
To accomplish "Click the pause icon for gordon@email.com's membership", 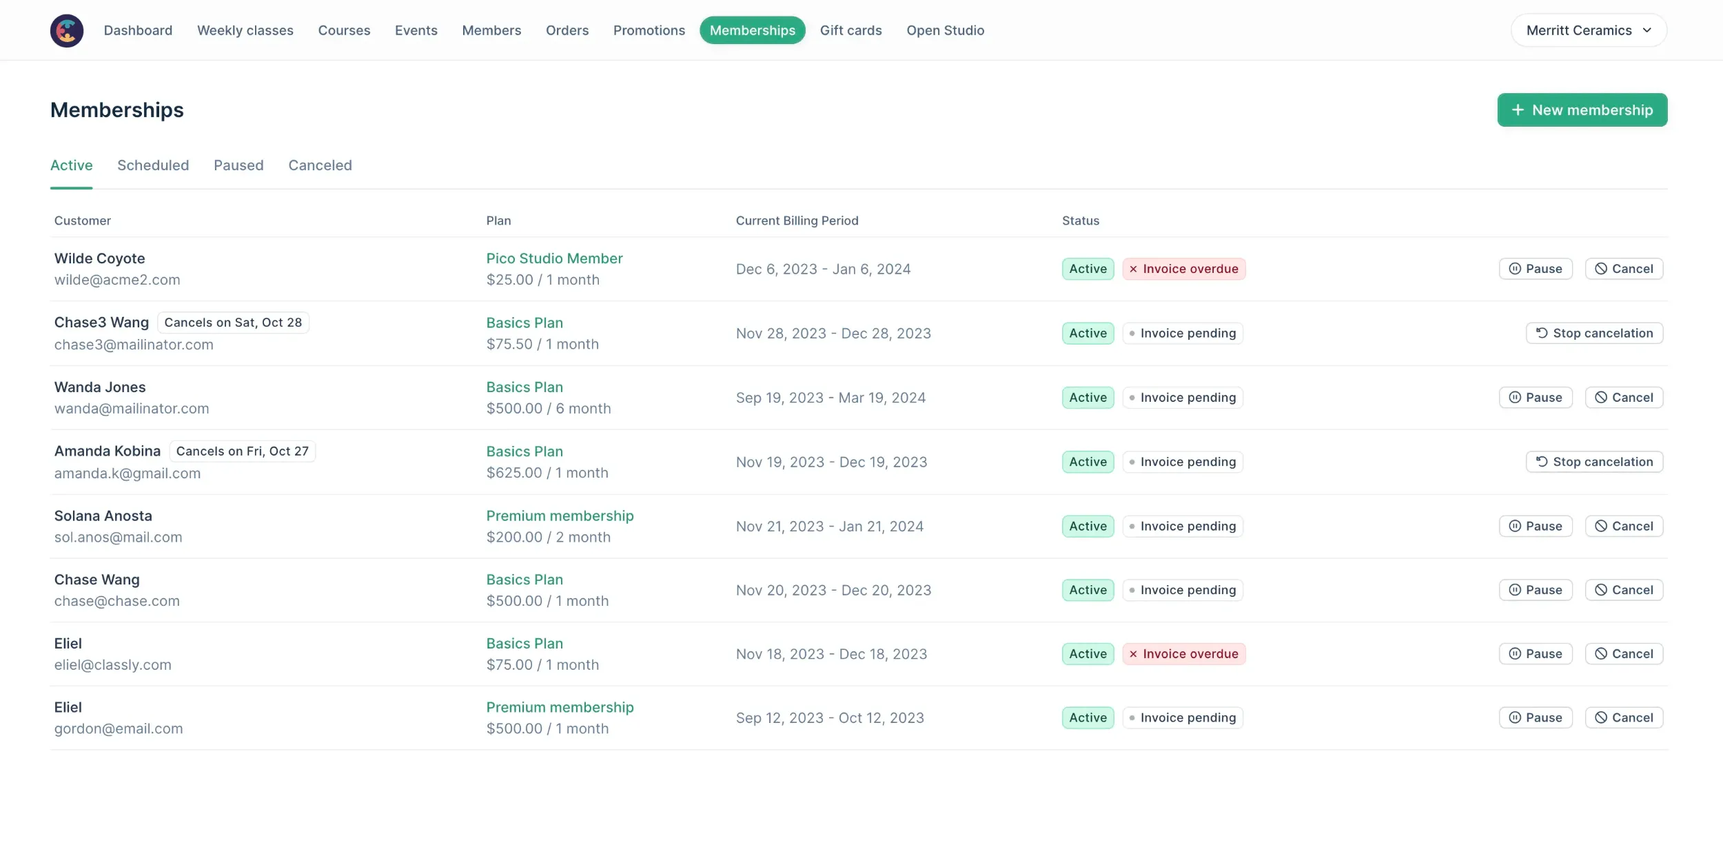I will pyautogui.click(x=1514, y=717).
